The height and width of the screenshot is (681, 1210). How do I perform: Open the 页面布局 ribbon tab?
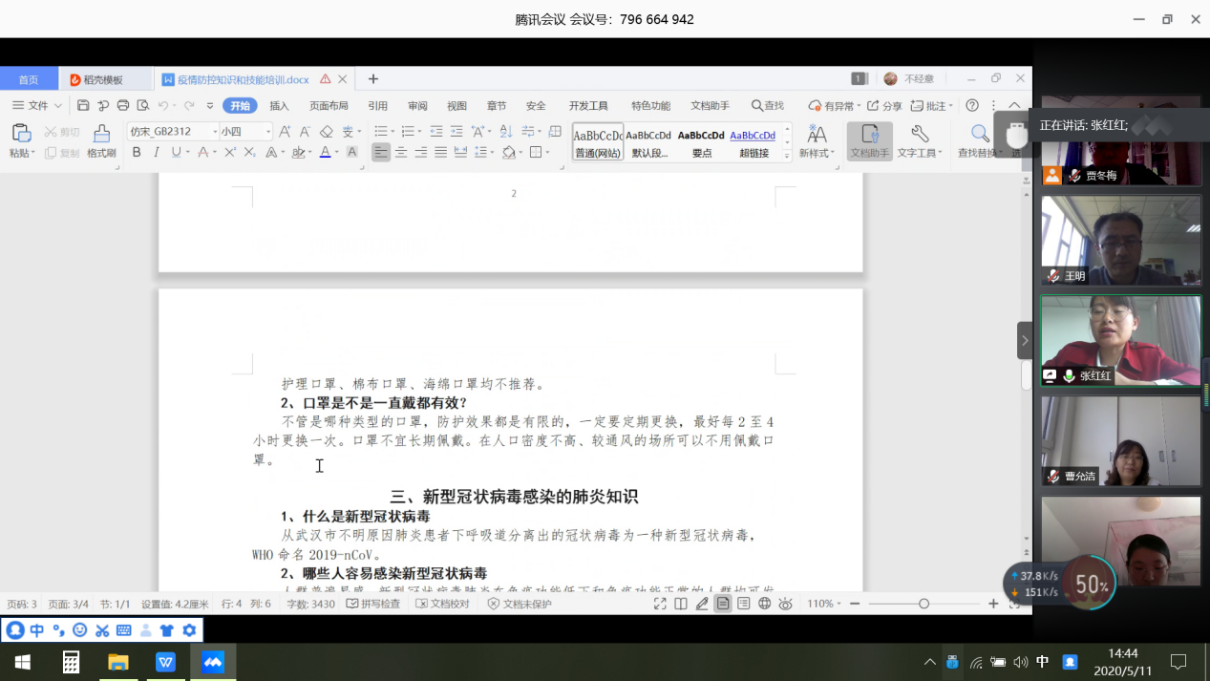click(329, 106)
